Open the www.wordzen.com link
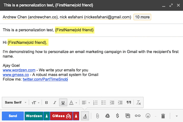 pyautogui.click(x=19, y=70)
